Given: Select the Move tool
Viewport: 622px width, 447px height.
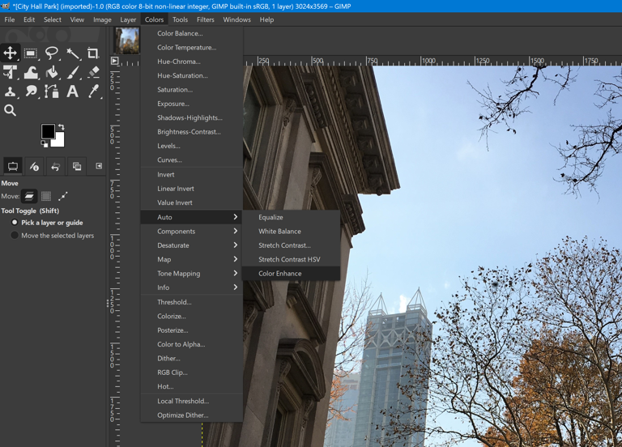Looking at the screenshot, I should [x=10, y=53].
